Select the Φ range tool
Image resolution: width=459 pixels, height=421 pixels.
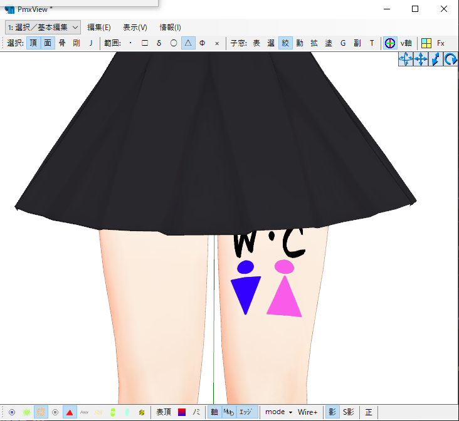pos(203,43)
